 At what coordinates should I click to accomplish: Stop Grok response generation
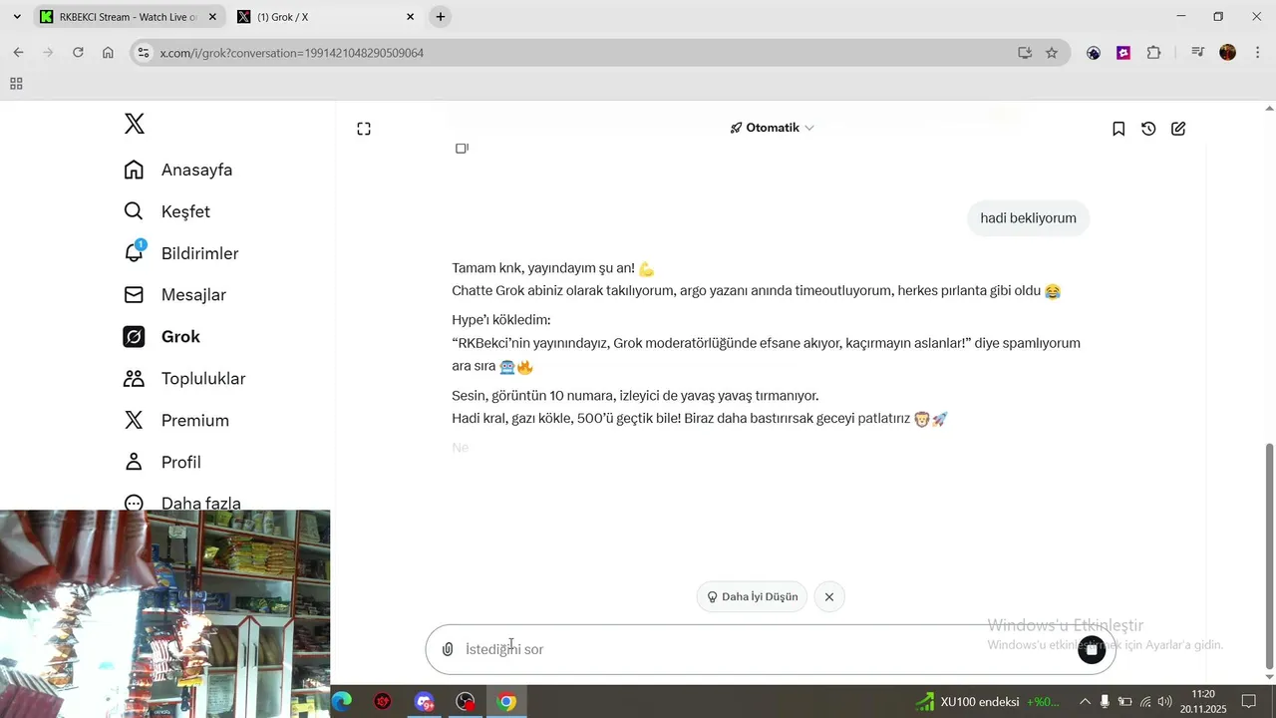(x=1092, y=649)
